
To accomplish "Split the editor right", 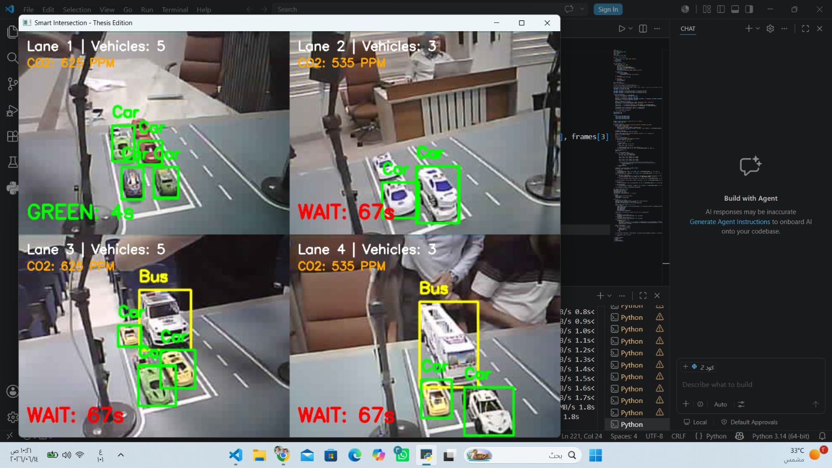I will tap(643, 29).
